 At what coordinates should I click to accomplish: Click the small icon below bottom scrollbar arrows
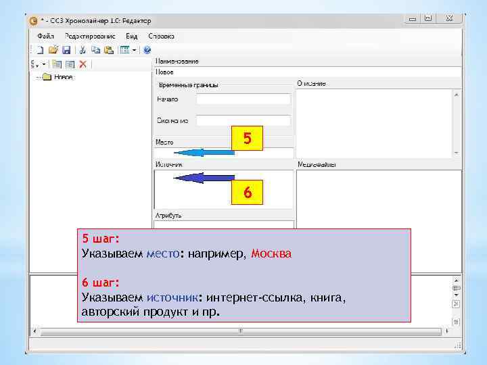[456, 304]
